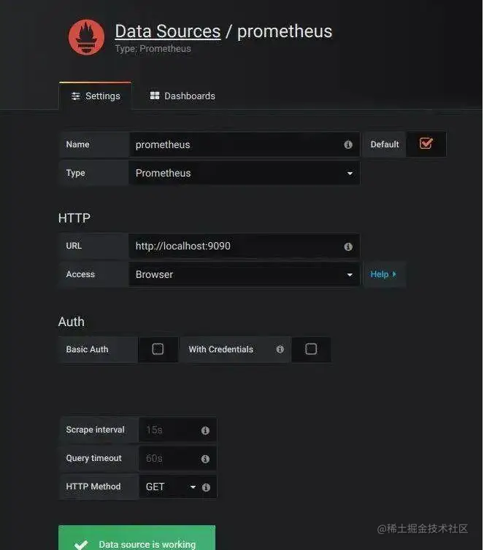Click the Scrape interval info icon
This screenshot has height=550, width=484.
pyautogui.click(x=205, y=430)
